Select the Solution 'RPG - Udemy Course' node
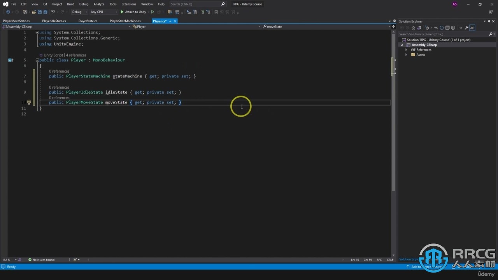This screenshot has width=498, height=280. (438, 40)
